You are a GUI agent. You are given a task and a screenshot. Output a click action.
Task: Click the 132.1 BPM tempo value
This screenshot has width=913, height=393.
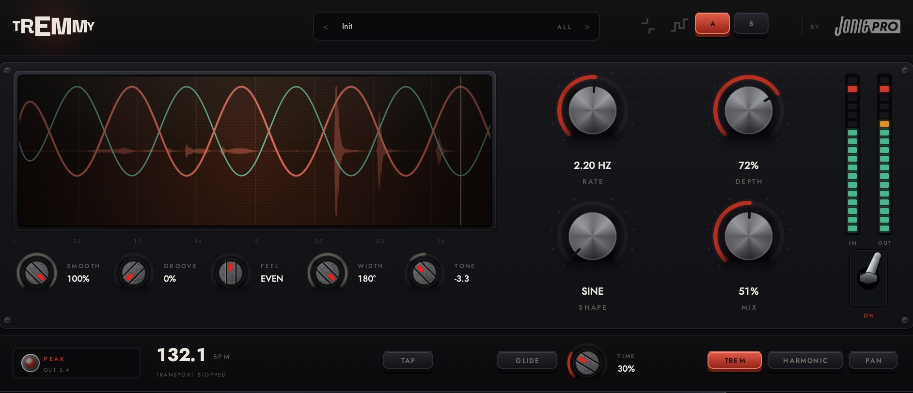(182, 355)
